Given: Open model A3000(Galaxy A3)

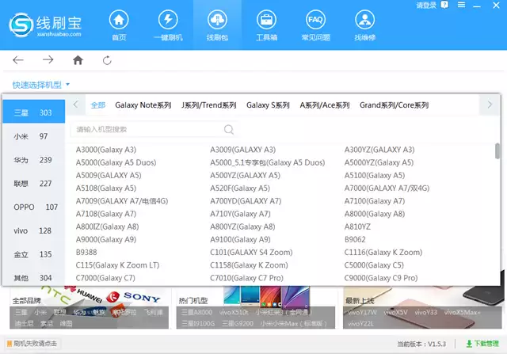Looking at the screenshot, I should point(106,150).
